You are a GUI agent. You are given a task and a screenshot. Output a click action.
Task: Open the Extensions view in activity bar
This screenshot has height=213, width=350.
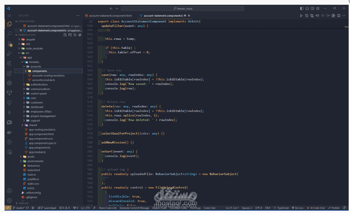[9, 73]
